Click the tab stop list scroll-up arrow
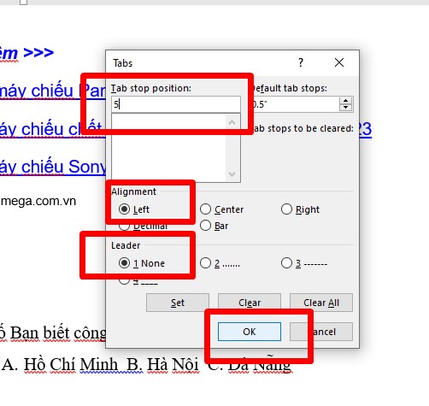Viewport: 429px width, 406px height. coord(232,122)
